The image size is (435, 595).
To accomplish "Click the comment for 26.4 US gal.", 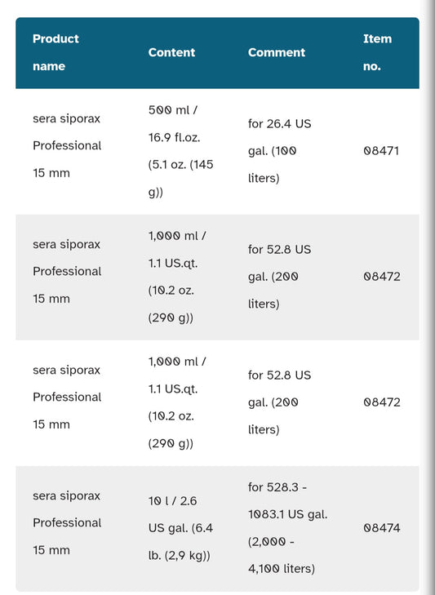I will point(279,151).
